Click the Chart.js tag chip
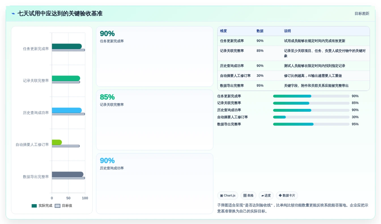Screen dimensions: 381x224 click(228, 196)
